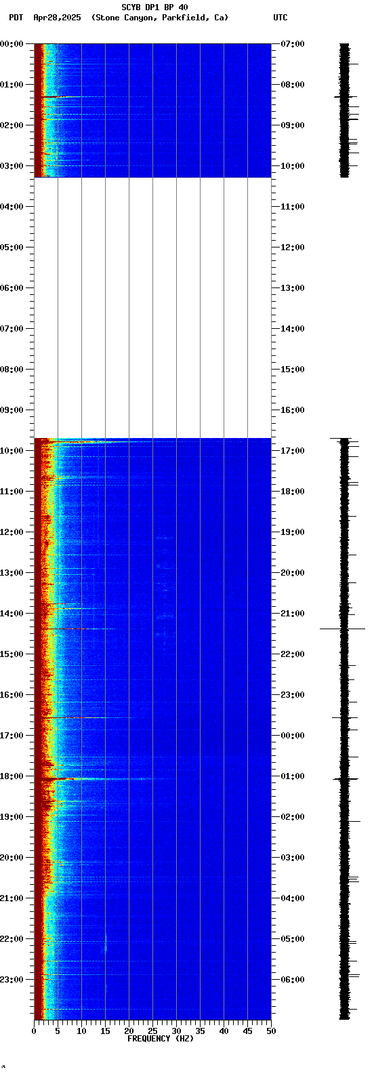Image resolution: width=374 pixels, height=1074 pixels.
Task: Click the 10:00 PDT time label
Action: pyautogui.click(x=12, y=451)
